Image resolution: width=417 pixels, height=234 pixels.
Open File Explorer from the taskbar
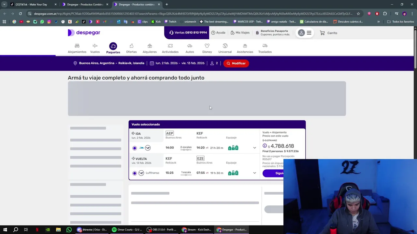coord(58,229)
